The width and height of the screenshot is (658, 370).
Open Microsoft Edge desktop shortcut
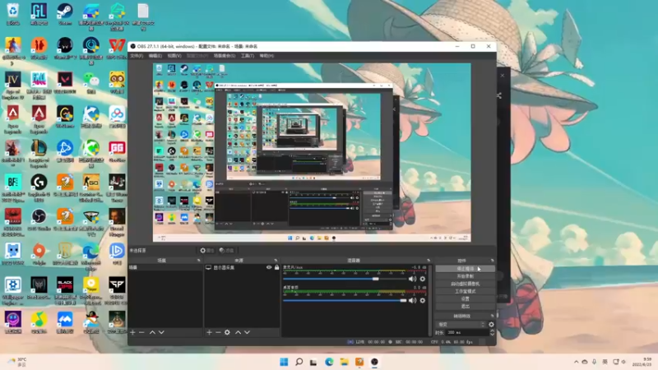(x=91, y=257)
